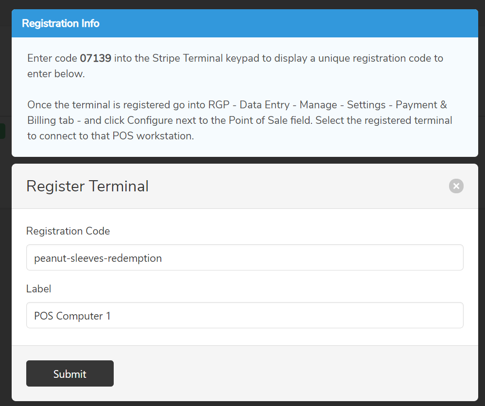The height and width of the screenshot is (406, 485).
Task: Click the word "Manage" in instructions
Action: pyautogui.click(x=318, y=105)
